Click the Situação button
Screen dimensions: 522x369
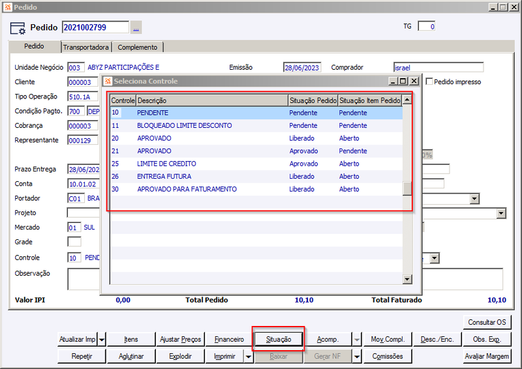point(279,340)
